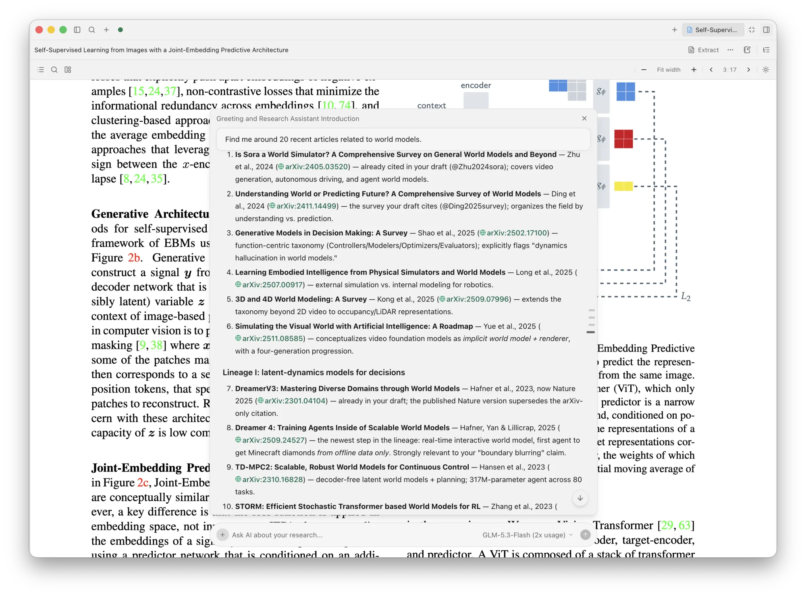The height and width of the screenshot is (596, 806).
Task: Close the AI chat popup
Action: [584, 118]
